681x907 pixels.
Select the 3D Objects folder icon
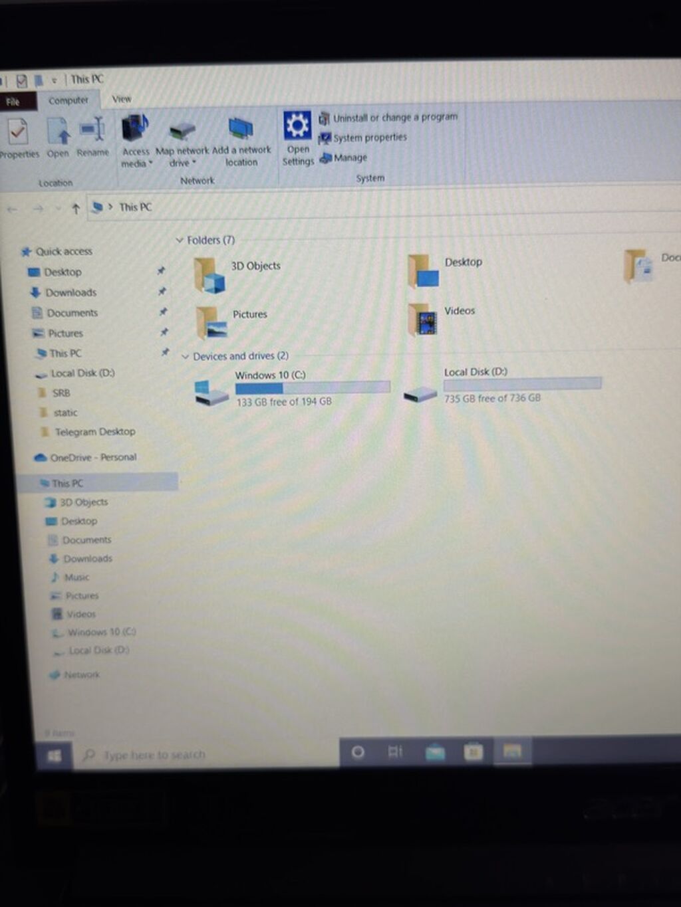click(210, 275)
